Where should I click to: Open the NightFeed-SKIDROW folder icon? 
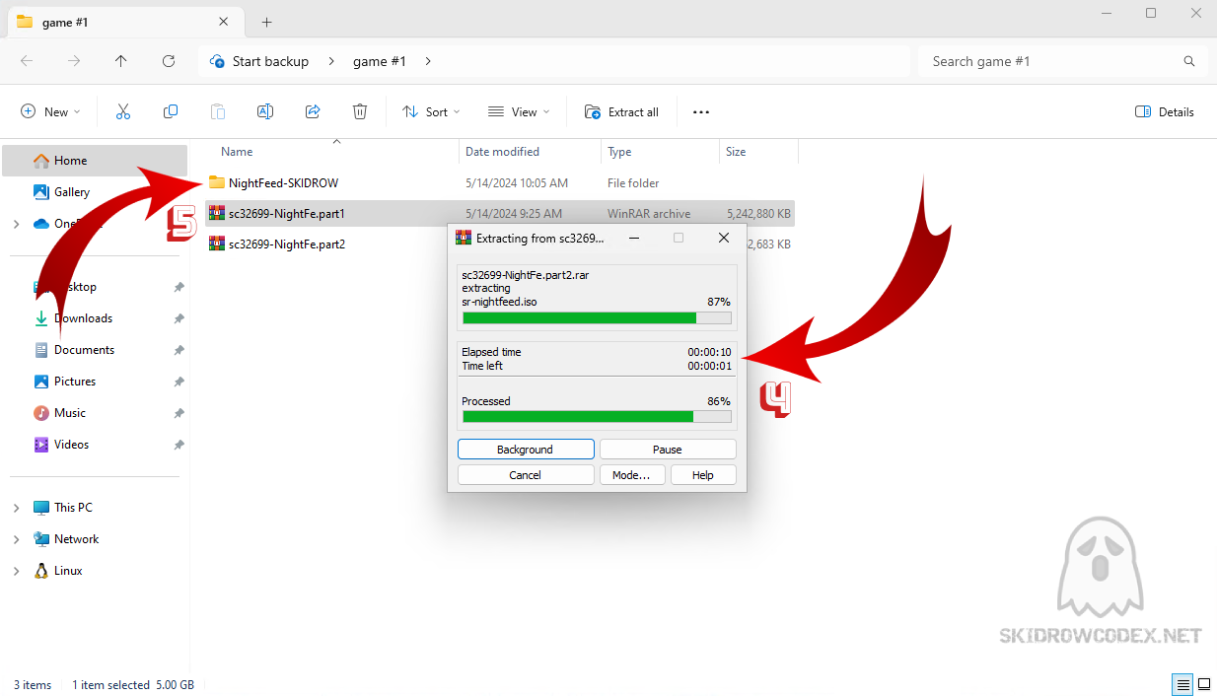(217, 182)
